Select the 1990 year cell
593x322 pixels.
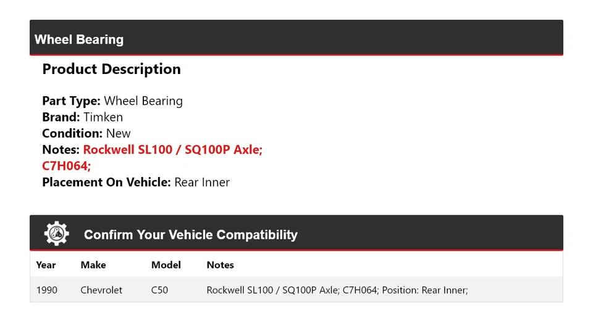[x=47, y=290]
